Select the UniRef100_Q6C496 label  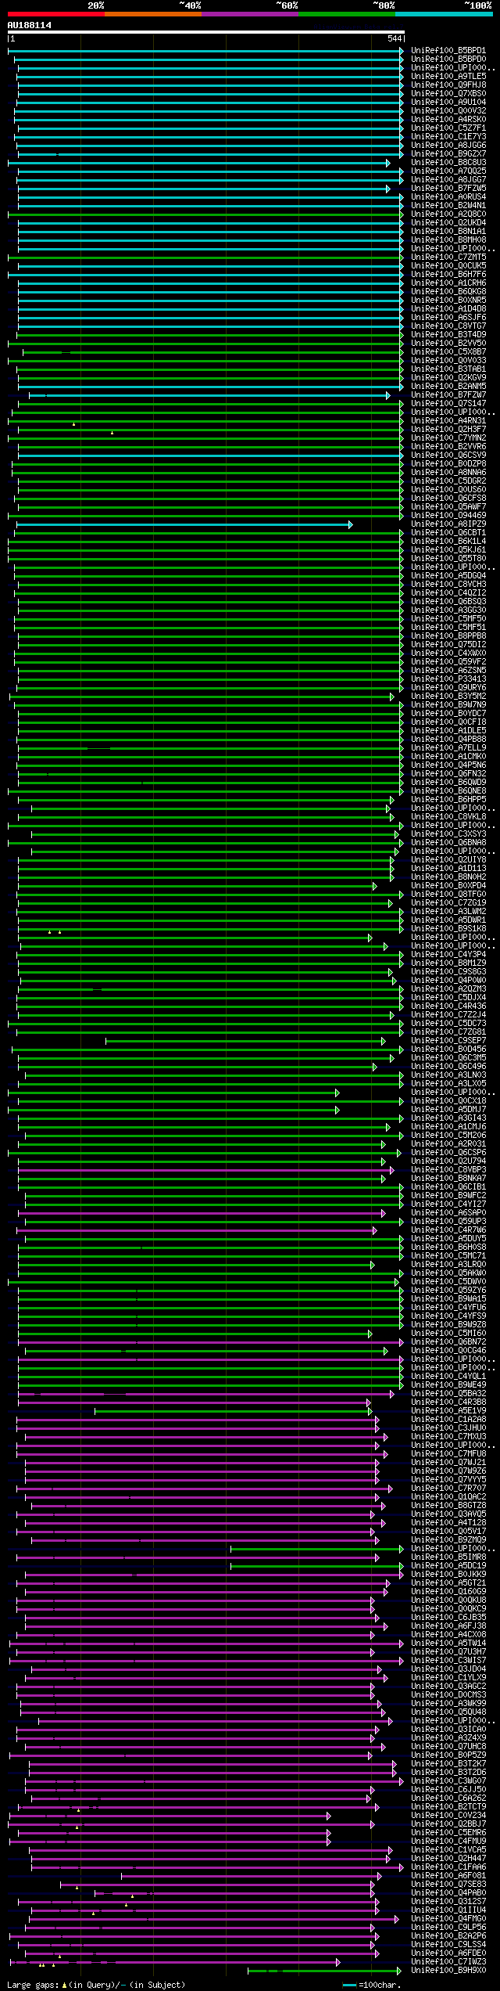pyautogui.click(x=448, y=1067)
